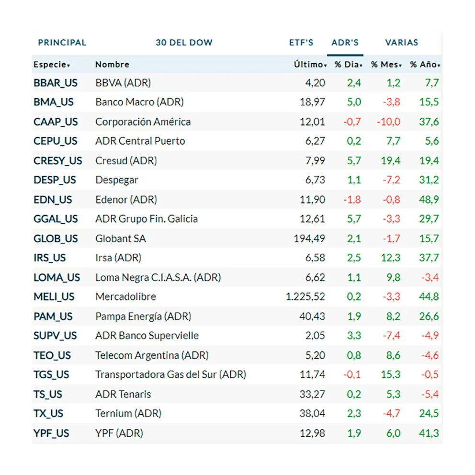This screenshot has width=475, height=475.
Task: Select Corporación América's monthly change -10,0
Action: point(389,122)
